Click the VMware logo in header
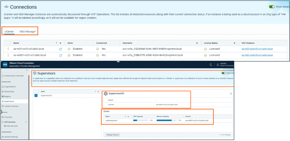This screenshot has height=141, width=290. point(5,65)
